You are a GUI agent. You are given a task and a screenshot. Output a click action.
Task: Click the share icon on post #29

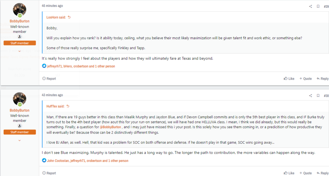[x=310, y=6]
